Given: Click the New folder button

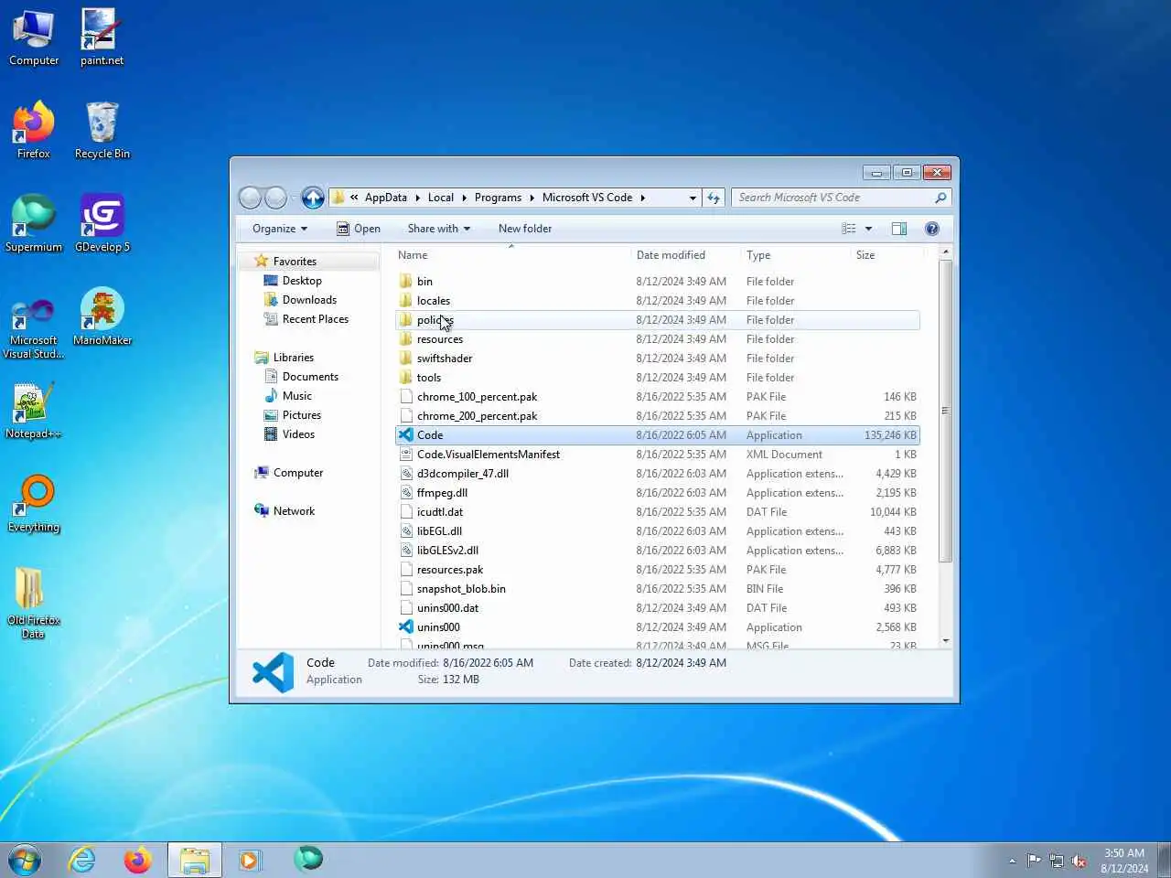Looking at the screenshot, I should (525, 229).
